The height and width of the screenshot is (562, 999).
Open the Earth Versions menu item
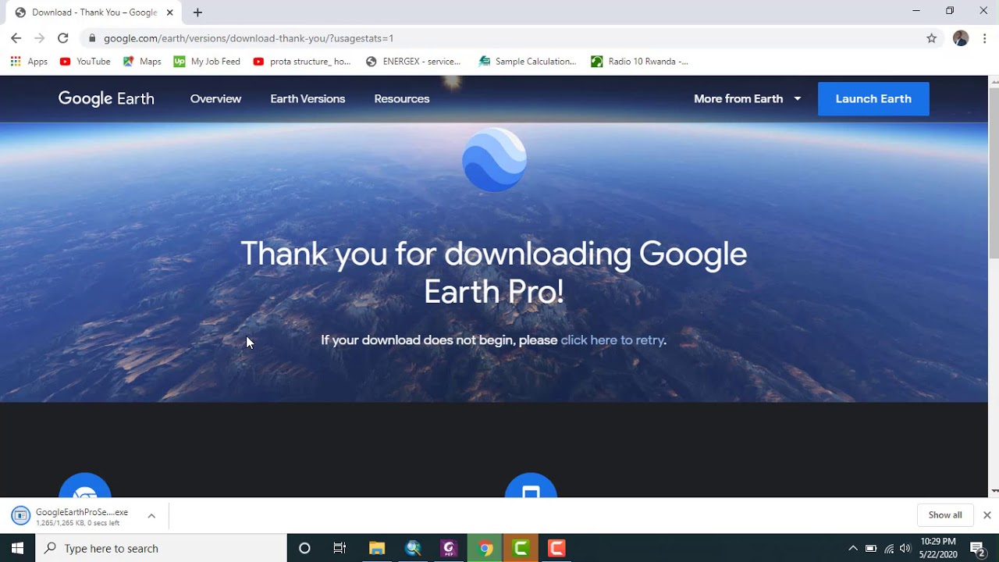[x=308, y=99]
